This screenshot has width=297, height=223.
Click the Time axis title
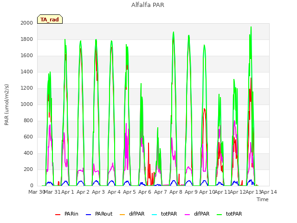coord(263,199)
